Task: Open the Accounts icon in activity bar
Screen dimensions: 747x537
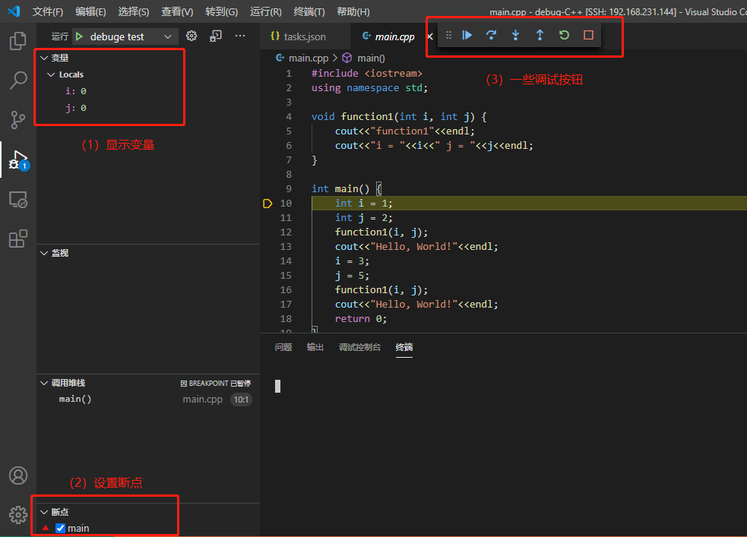Action: pos(18,475)
